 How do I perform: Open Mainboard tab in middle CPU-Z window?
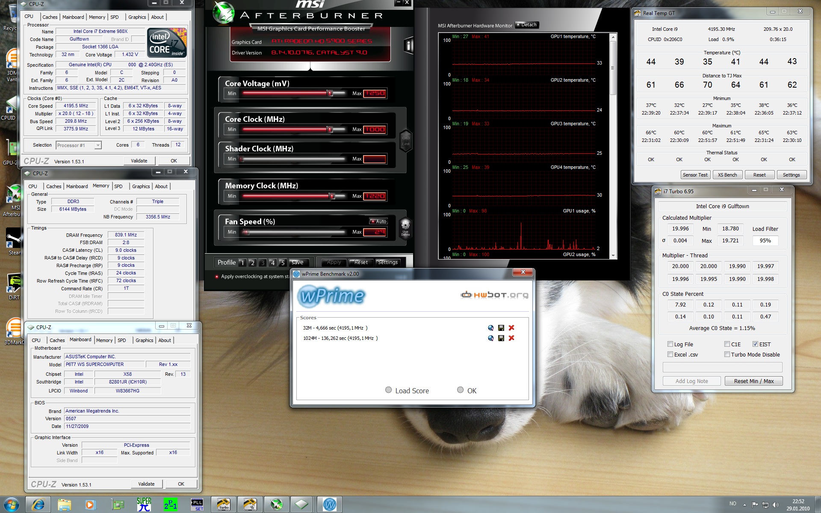pos(77,186)
